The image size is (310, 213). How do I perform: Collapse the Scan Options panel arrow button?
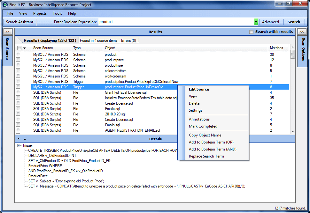(302, 32)
